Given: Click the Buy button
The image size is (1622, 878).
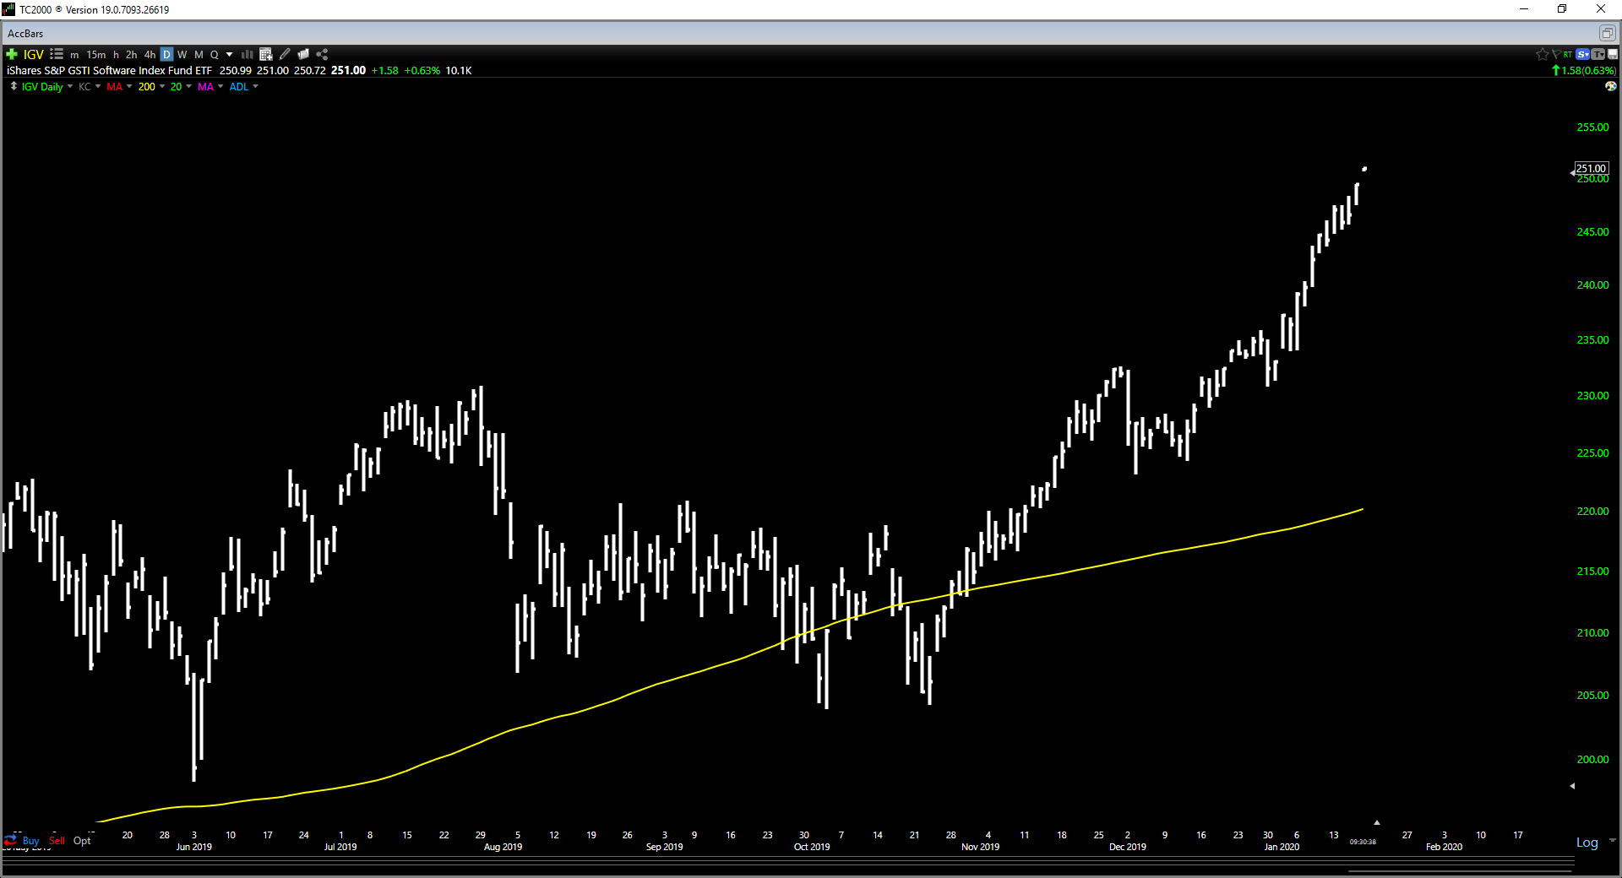Looking at the screenshot, I should 30,841.
